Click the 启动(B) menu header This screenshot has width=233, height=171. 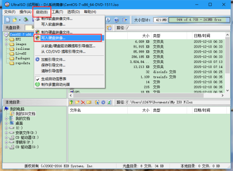(x=42, y=12)
